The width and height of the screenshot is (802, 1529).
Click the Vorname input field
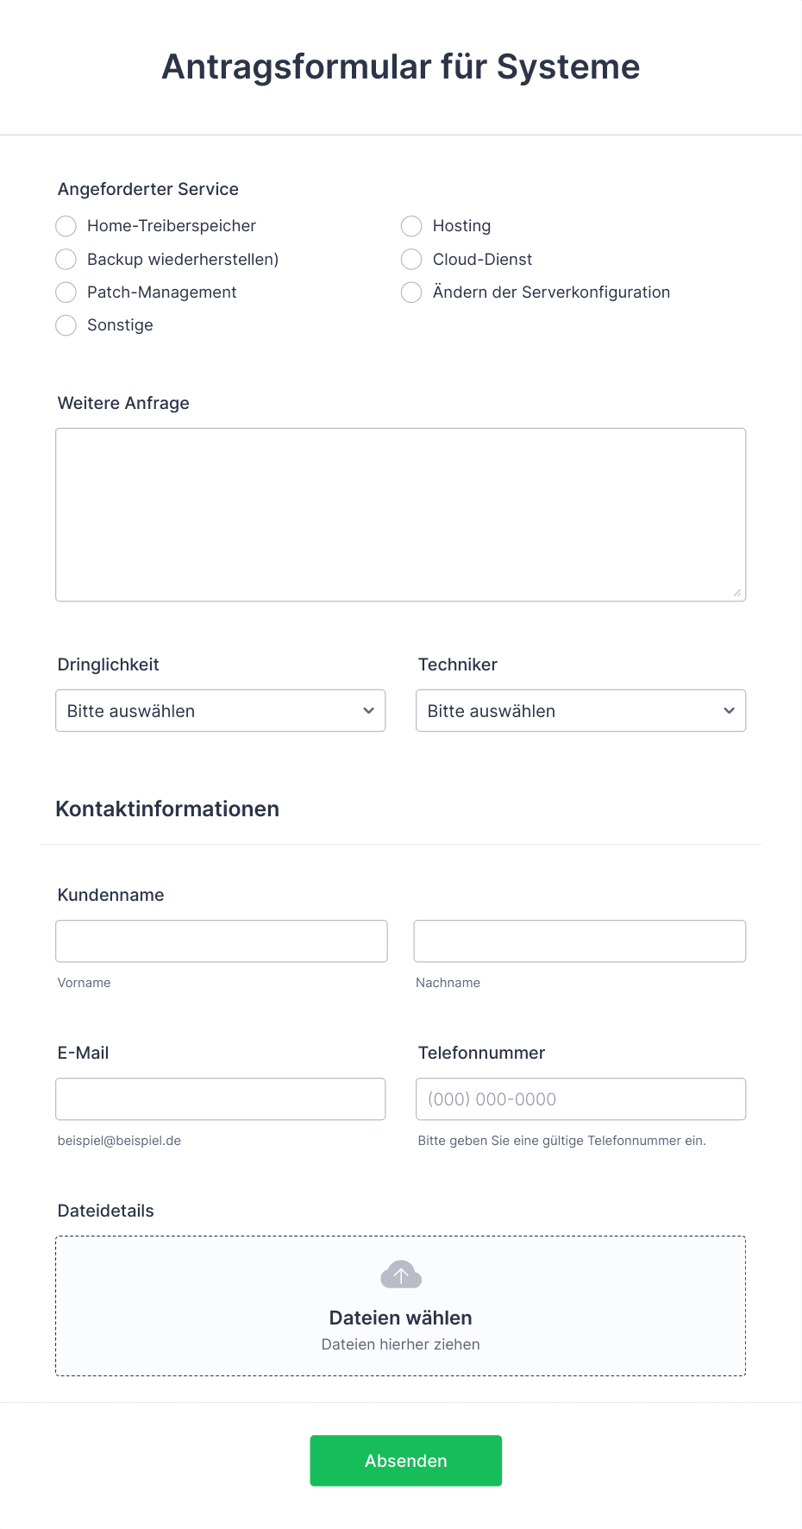pyautogui.click(x=222, y=941)
